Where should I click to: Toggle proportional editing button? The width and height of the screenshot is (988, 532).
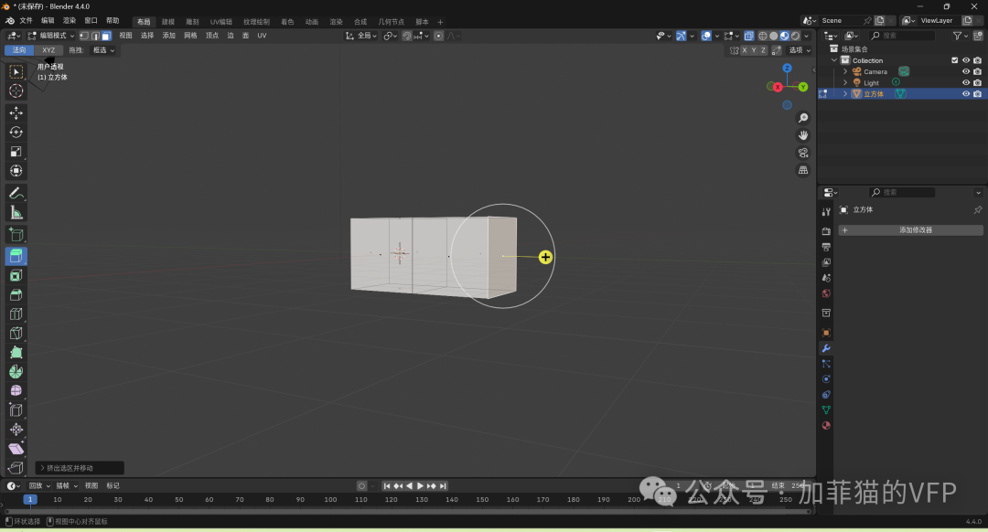point(438,36)
